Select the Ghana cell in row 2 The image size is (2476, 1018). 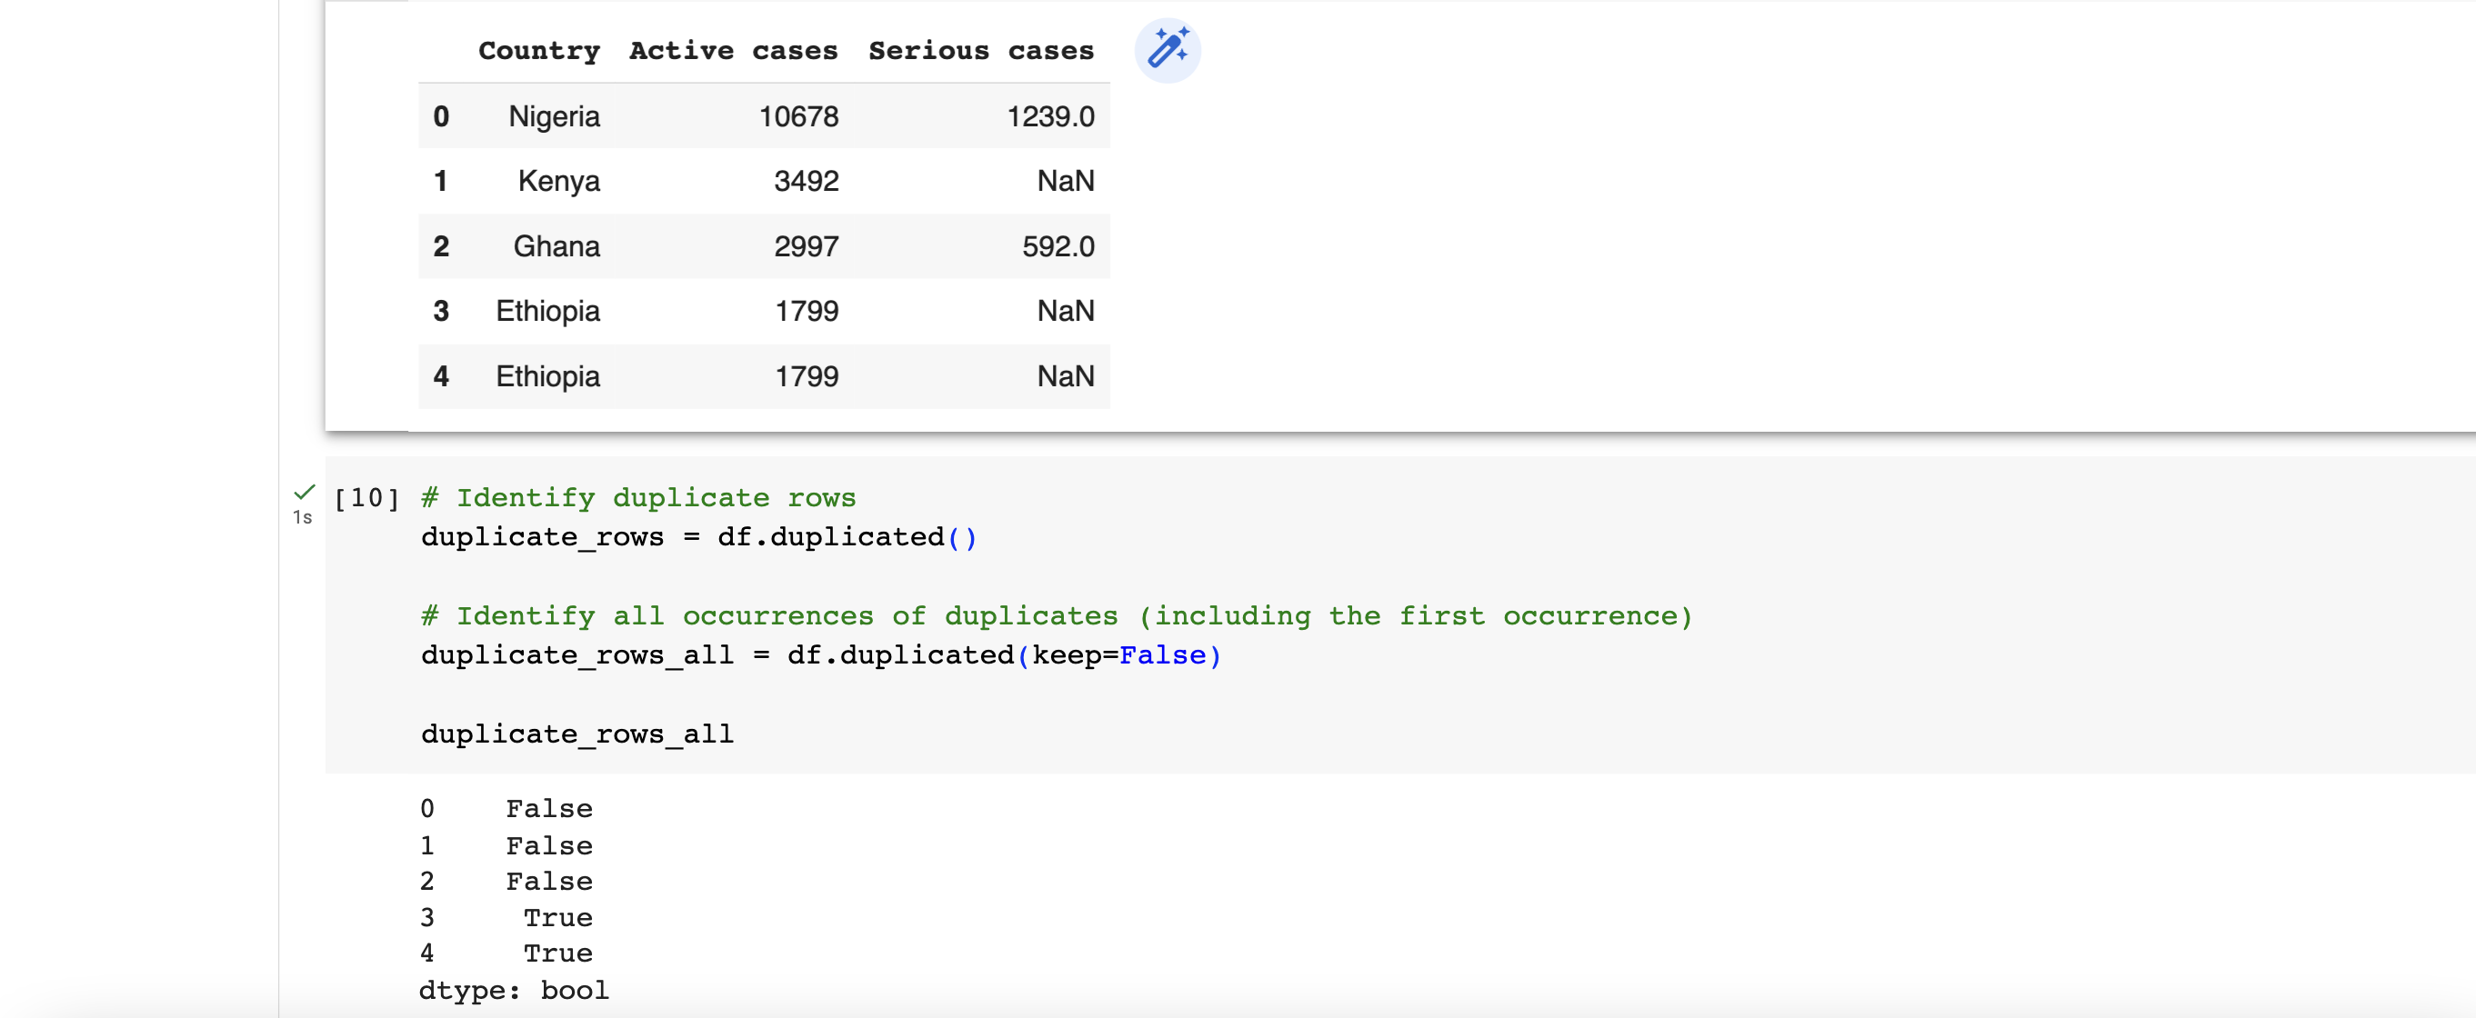[x=556, y=245]
